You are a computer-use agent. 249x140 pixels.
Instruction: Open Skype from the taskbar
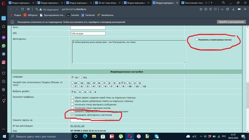(156, 136)
